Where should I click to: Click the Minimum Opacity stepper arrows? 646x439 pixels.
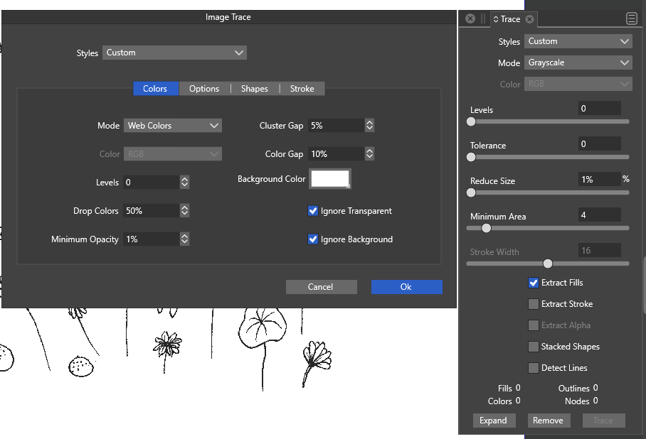tap(184, 239)
